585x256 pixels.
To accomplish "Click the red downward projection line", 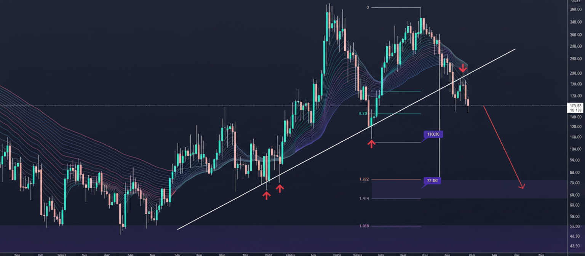I will click(503, 146).
